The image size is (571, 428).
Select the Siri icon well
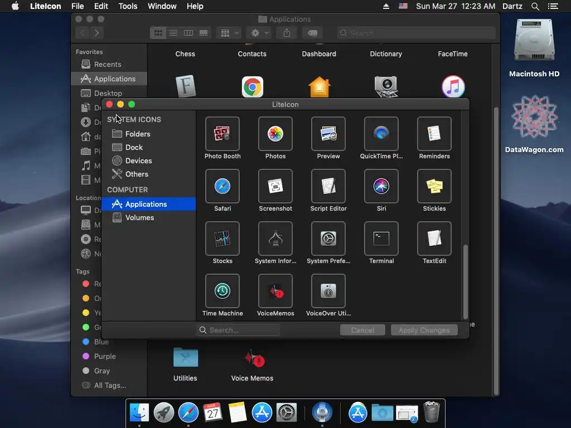click(381, 186)
